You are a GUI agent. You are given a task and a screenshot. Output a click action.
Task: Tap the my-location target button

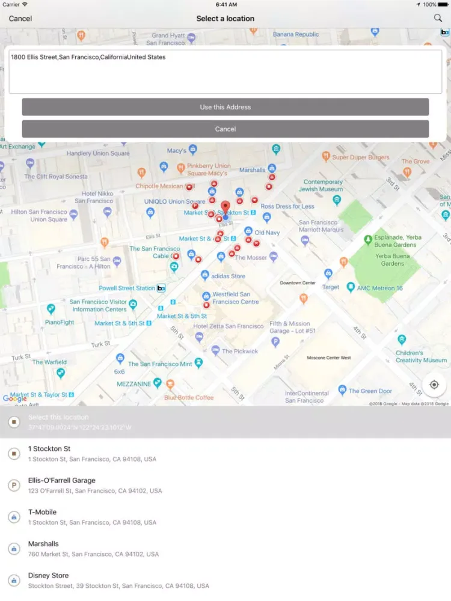[434, 385]
